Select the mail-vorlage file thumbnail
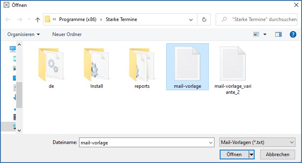Image resolution: width=302 pixels, height=163 pixels. pos(187,64)
